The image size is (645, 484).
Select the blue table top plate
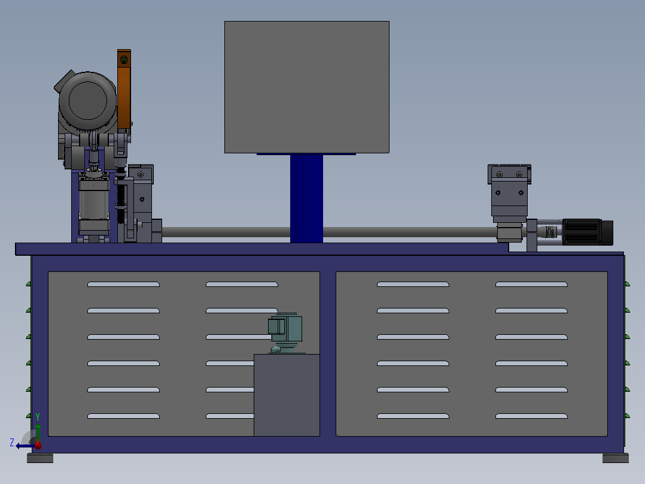(262, 249)
